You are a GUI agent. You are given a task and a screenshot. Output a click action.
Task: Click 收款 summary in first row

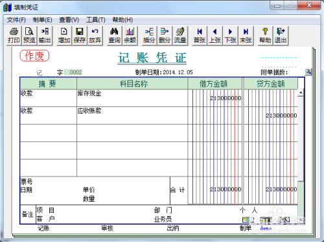(x=48, y=98)
